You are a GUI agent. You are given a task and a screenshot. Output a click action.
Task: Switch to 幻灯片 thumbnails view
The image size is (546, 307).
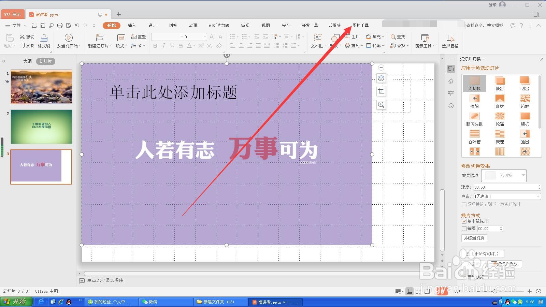45,61
